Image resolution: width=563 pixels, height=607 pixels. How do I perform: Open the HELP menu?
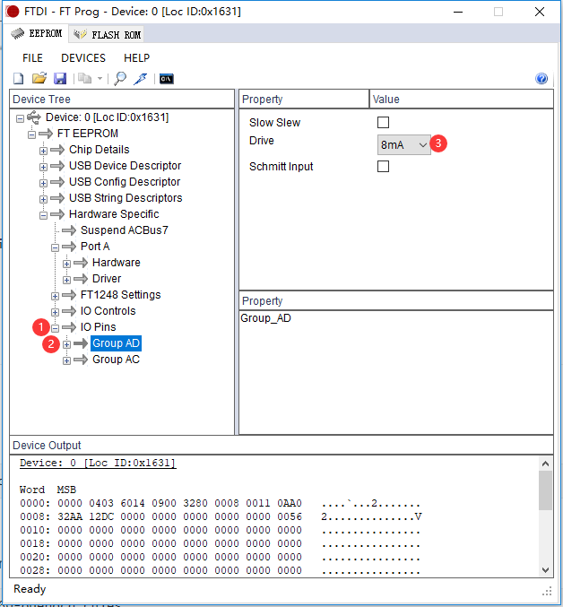(x=136, y=58)
